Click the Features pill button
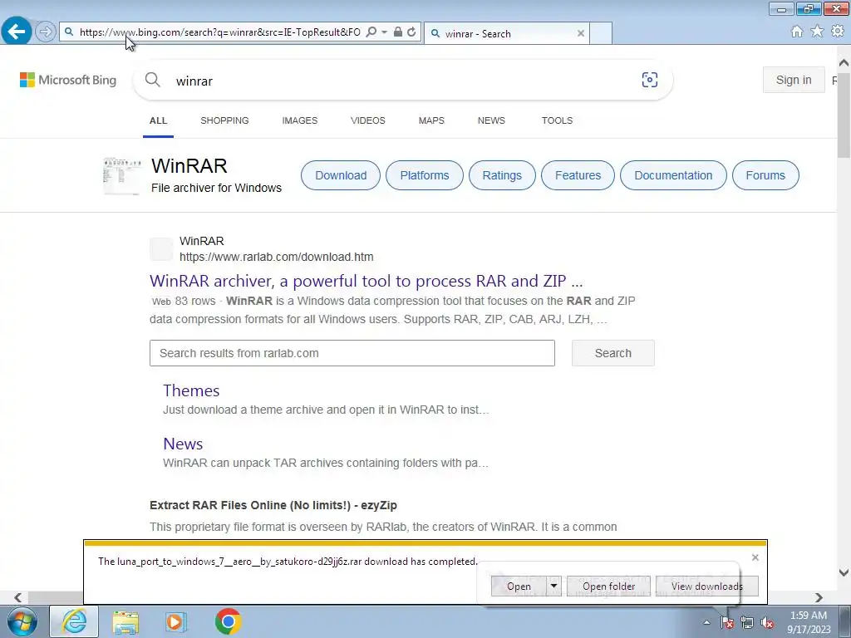Image resolution: width=851 pixels, height=638 pixels. [578, 175]
